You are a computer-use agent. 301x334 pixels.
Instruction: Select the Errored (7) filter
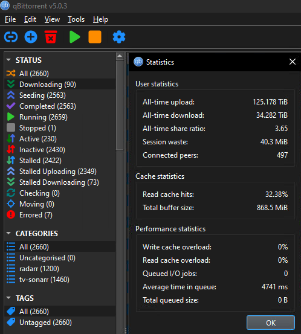click(60, 215)
